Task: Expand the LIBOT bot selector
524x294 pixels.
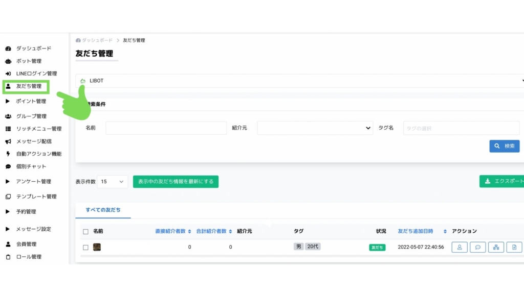Action: click(x=301, y=81)
